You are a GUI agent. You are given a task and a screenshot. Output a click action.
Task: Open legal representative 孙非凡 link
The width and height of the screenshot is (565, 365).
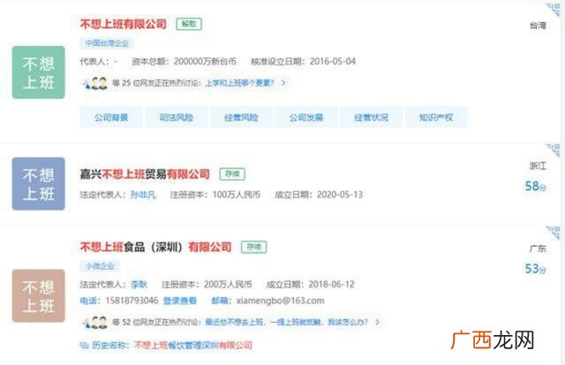click(143, 195)
